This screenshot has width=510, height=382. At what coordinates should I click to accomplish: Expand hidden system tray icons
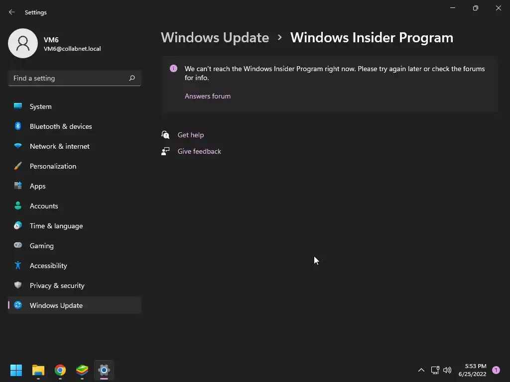pyautogui.click(x=421, y=370)
